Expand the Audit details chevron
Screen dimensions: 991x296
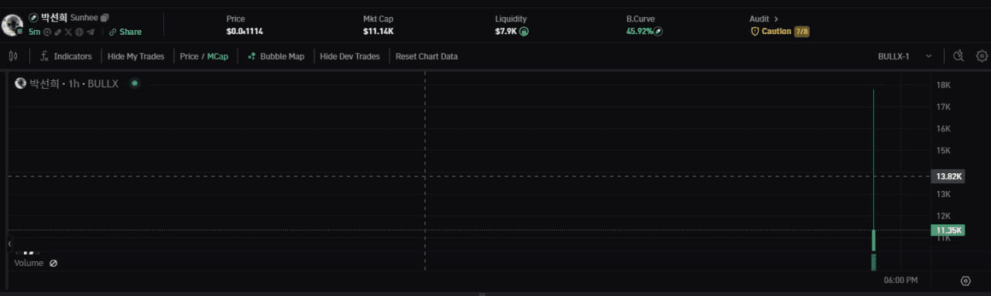776,19
